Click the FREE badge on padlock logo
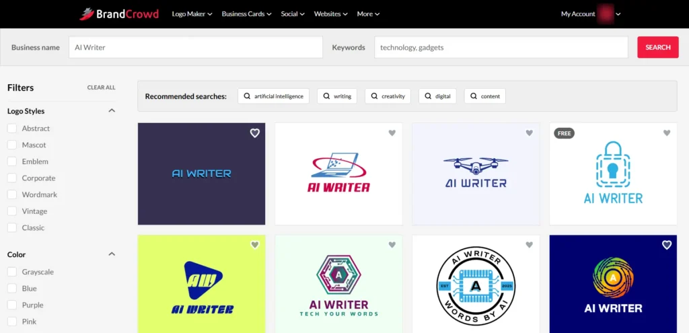This screenshot has width=689, height=333. 565,133
